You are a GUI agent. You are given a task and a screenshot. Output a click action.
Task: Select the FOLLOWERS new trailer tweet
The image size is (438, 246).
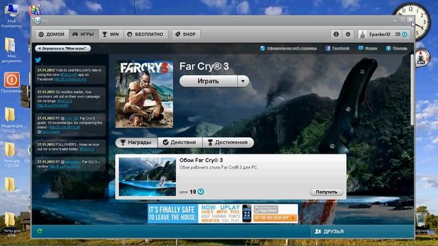pyautogui.click(x=70, y=147)
